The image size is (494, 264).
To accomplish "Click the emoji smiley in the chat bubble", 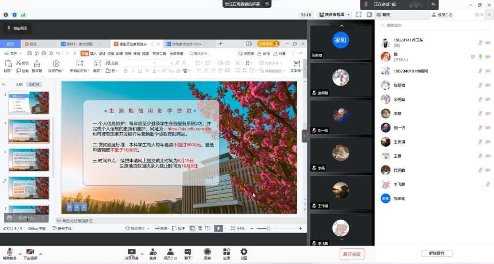I will click(10, 218).
